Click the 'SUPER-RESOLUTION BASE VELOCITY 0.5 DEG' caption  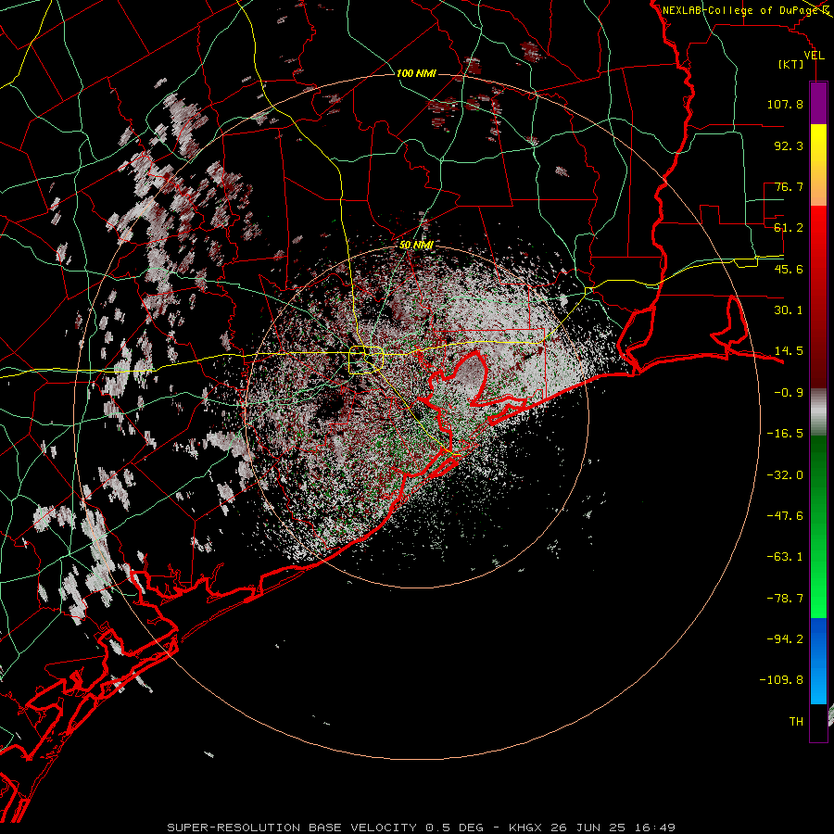[325, 828]
